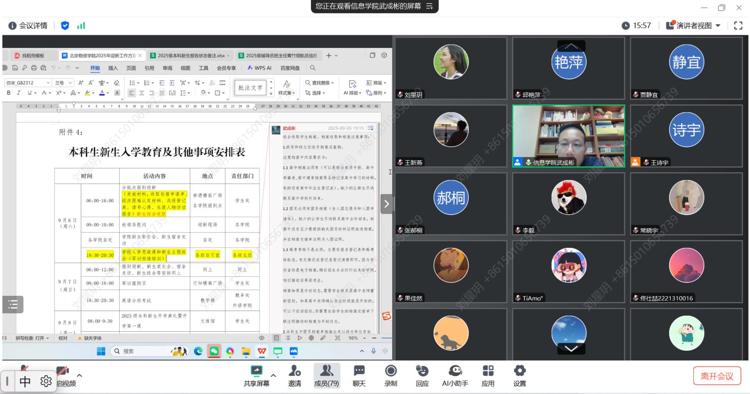Click the 离开会议 leave button
This screenshot has width=750, height=394.
(717, 376)
